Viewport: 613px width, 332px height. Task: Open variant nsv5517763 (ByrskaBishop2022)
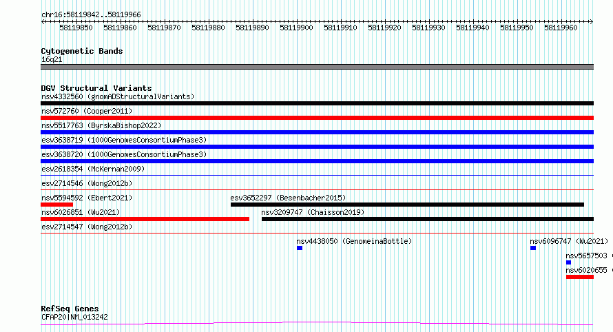pos(101,125)
